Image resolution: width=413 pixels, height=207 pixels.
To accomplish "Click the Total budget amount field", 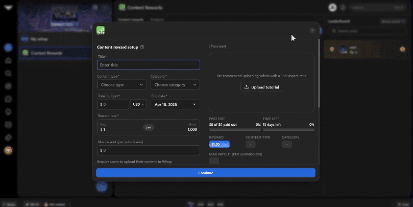I will click(113, 104).
